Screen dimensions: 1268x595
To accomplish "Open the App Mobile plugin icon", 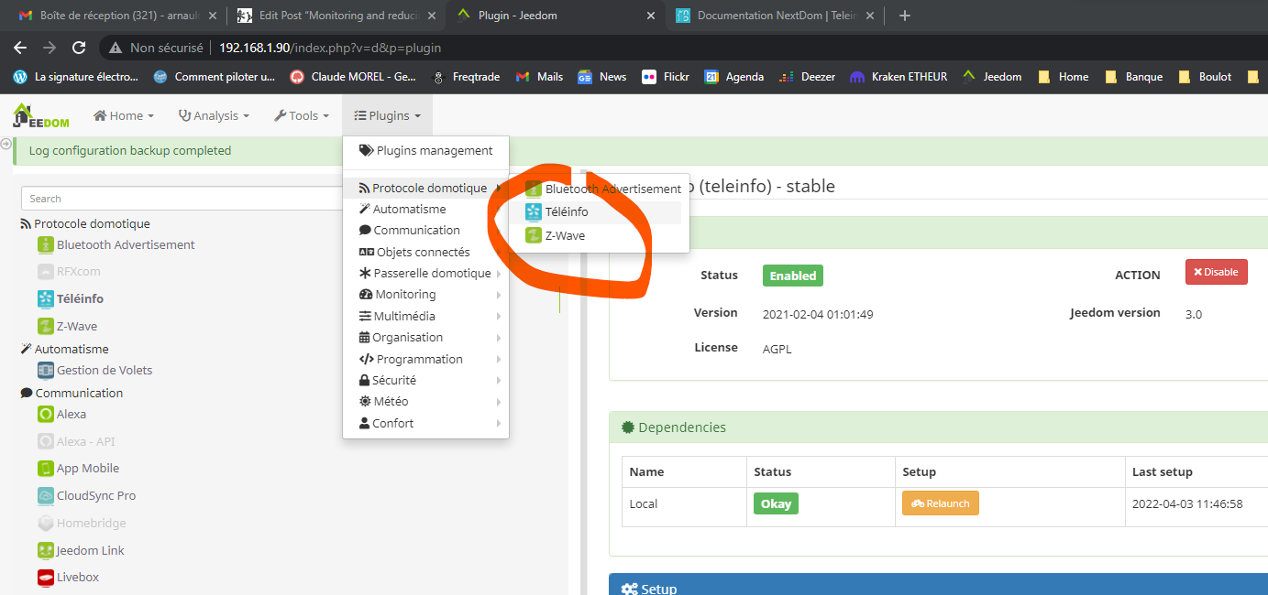I will [46, 468].
